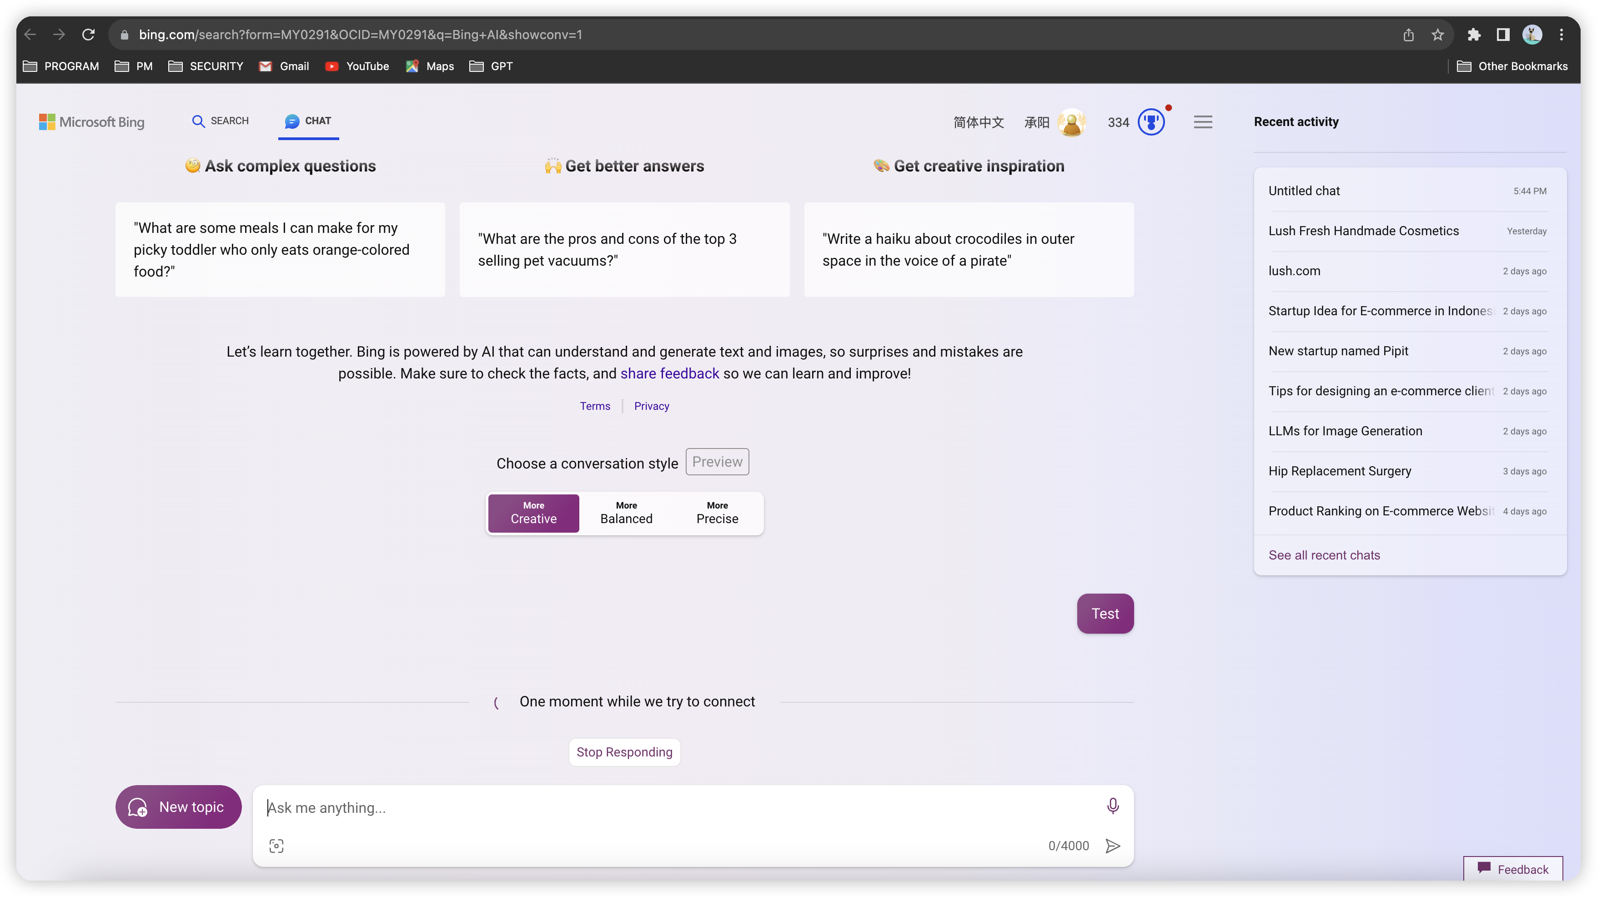
Task: Click the microphone icon to use voice input
Action: point(1113,805)
